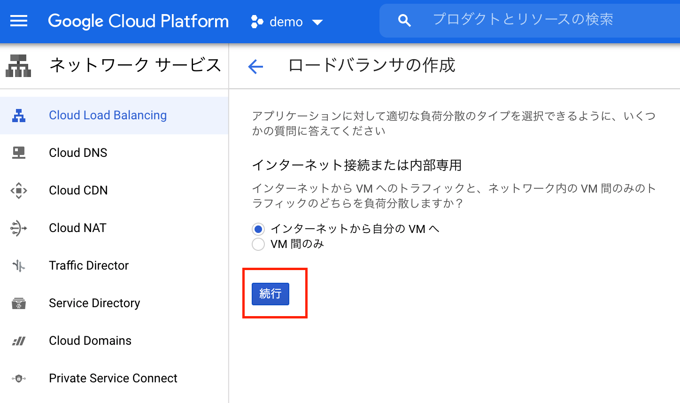Click the back arrow icon
680x403 pixels.
pyautogui.click(x=255, y=66)
